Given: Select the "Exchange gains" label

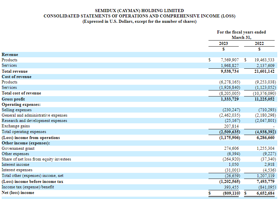Looking at the screenshot, I should (x=16, y=126).
